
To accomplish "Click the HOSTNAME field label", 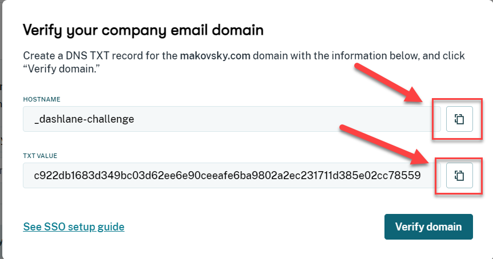I will (x=42, y=99).
